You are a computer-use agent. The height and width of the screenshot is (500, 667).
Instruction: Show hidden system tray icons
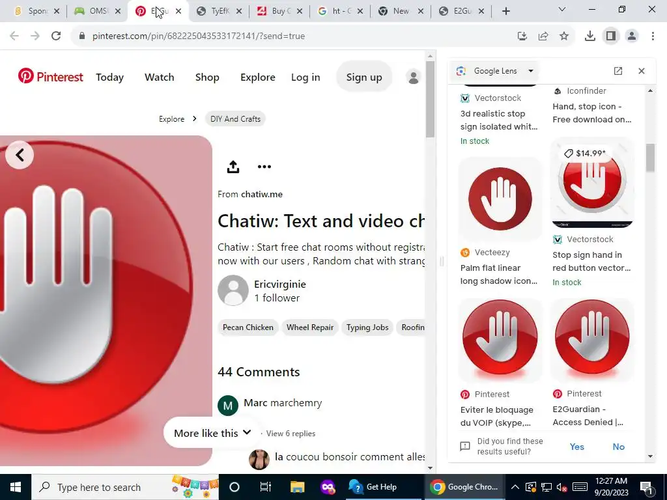point(515,487)
